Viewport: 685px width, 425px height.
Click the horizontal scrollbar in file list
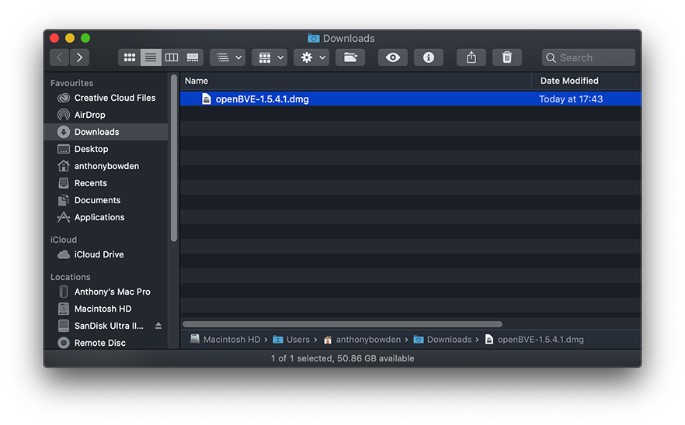point(342,324)
